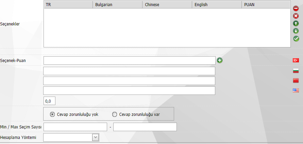Click the Seçenek-Puan label

point(13,60)
